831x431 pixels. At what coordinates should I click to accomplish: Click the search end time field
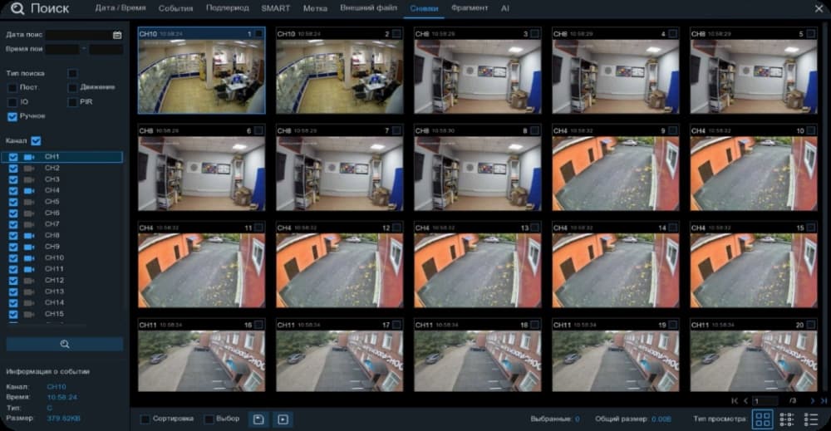106,50
